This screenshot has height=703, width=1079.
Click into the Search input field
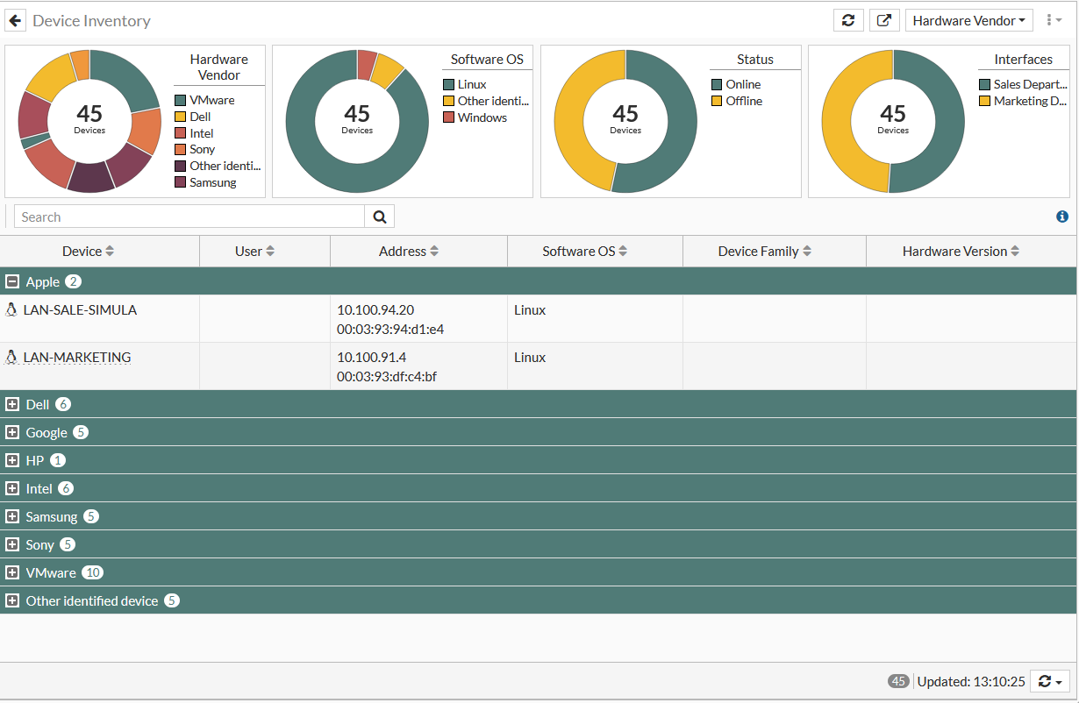point(189,217)
